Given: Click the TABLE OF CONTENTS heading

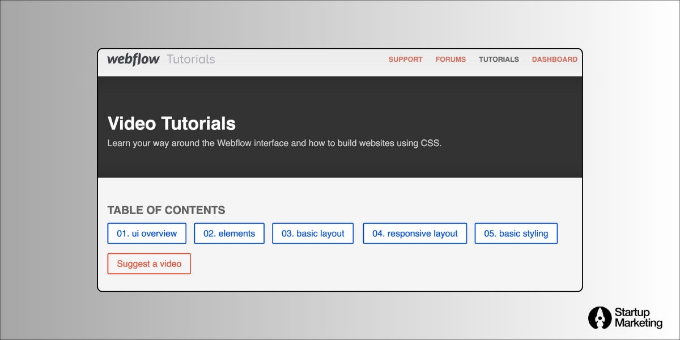Looking at the screenshot, I should (x=166, y=210).
